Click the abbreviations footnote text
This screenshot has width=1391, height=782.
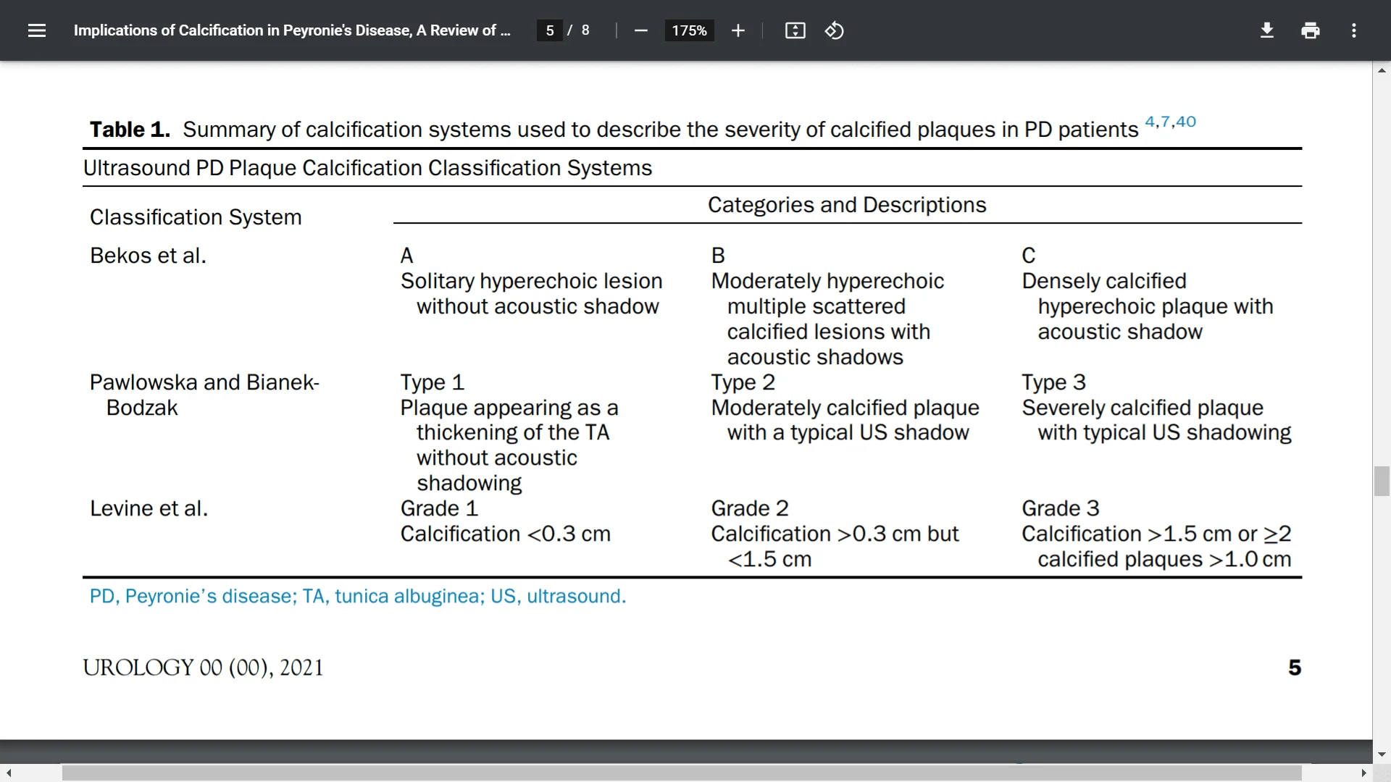pos(357,596)
